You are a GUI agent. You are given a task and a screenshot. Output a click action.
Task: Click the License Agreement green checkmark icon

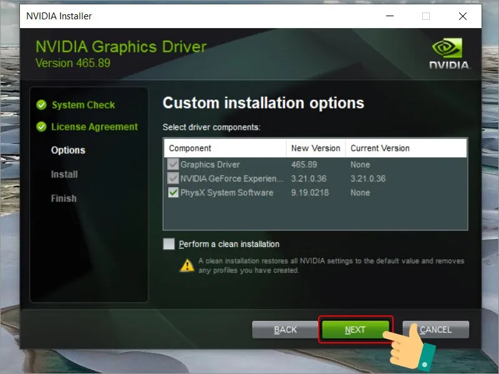pos(42,127)
